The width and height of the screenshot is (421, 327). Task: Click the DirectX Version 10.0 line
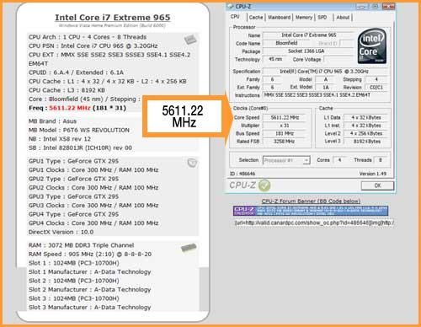[61, 232]
